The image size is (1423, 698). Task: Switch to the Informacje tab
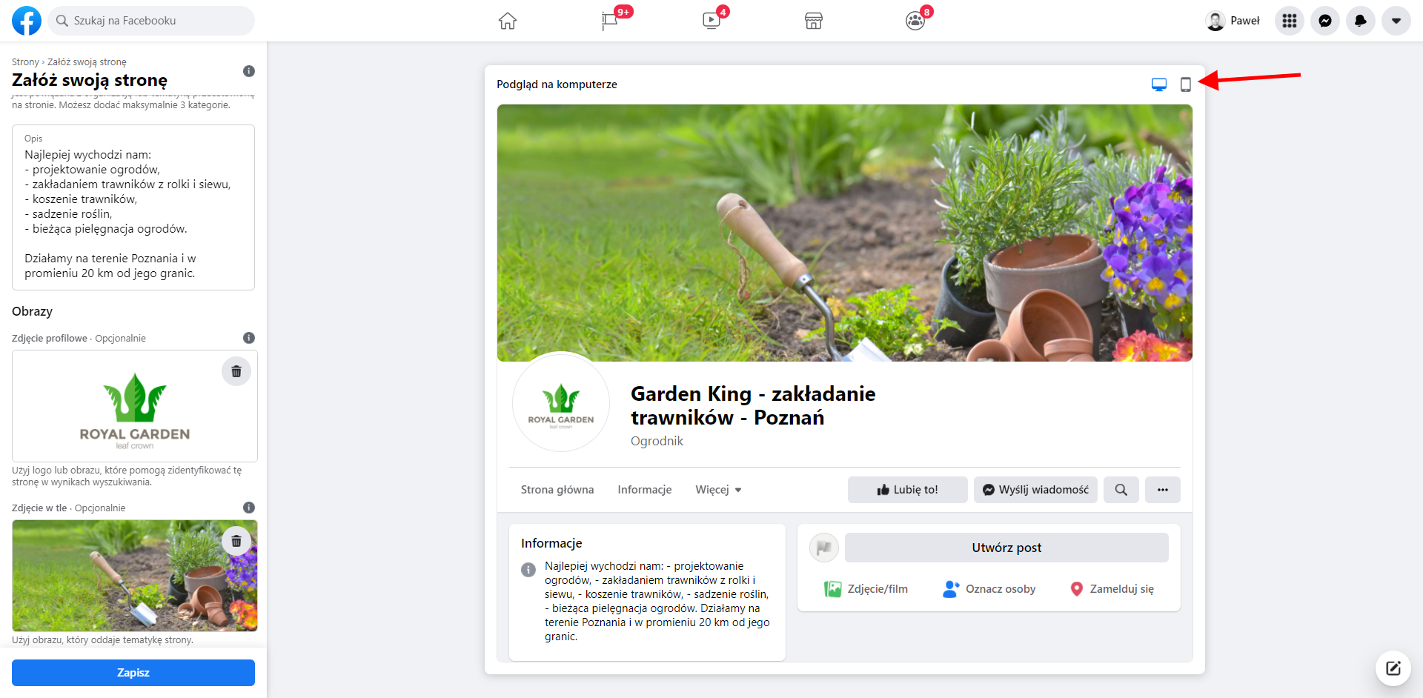644,489
